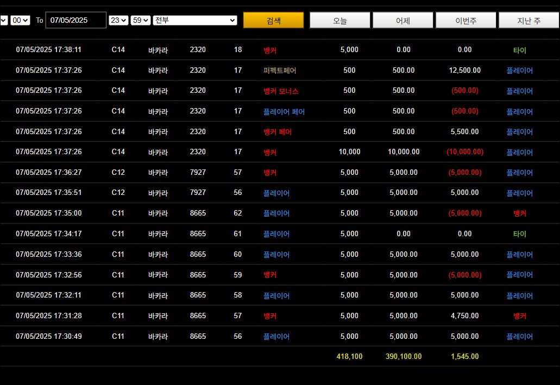Click table C12 in the 17:36:27 row
This screenshot has width=560, height=385.
118,173
